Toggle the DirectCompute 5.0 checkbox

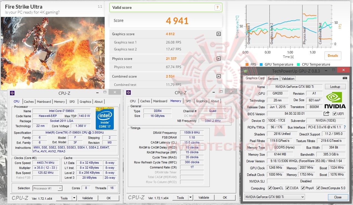318,188
